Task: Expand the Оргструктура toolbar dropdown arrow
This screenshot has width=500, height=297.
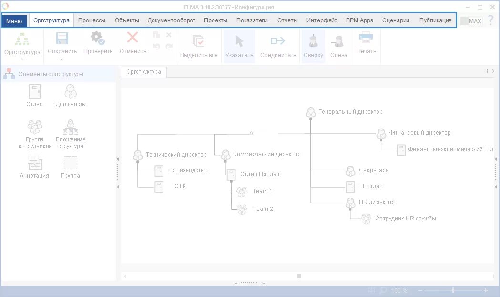Action: [22, 59]
